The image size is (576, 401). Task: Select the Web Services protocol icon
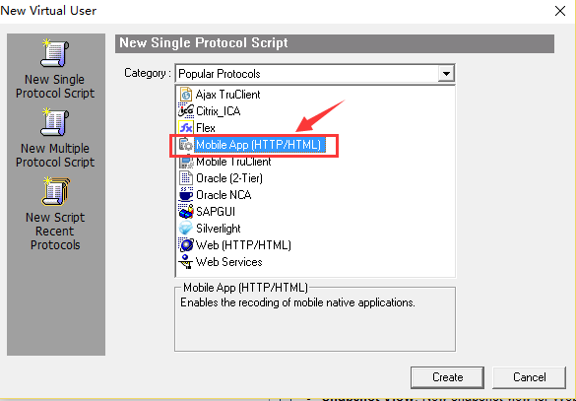point(186,262)
